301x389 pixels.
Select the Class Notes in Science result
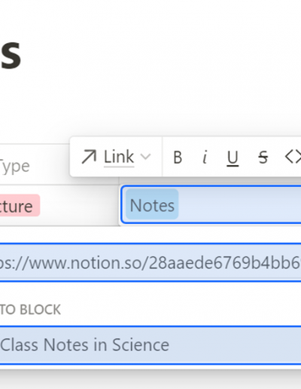150,345
